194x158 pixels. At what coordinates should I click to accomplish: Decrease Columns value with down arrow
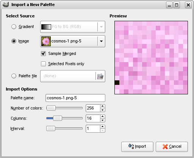(103, 120)
